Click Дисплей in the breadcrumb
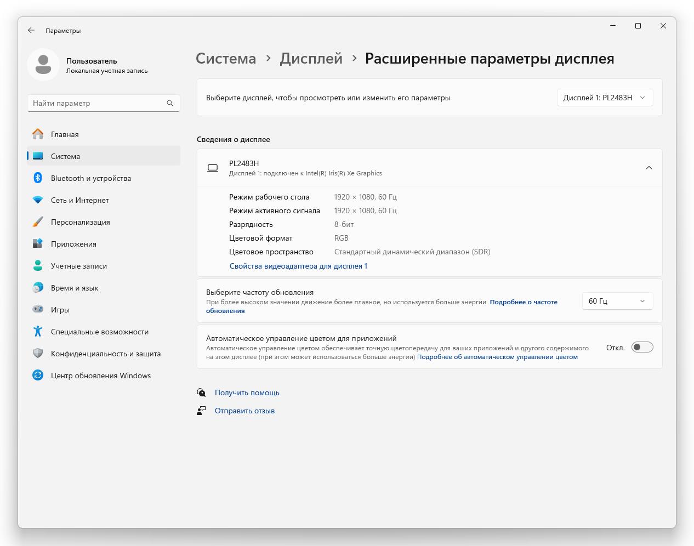694x546 pixels. click(311, 58)
